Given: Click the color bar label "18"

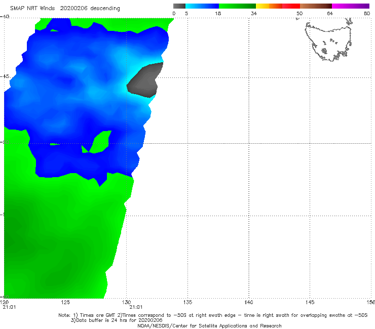Looking at the screenshot, I should point(218,13).
